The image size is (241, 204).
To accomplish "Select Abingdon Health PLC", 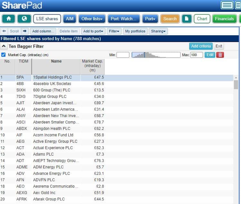I will tap(51, 129).
